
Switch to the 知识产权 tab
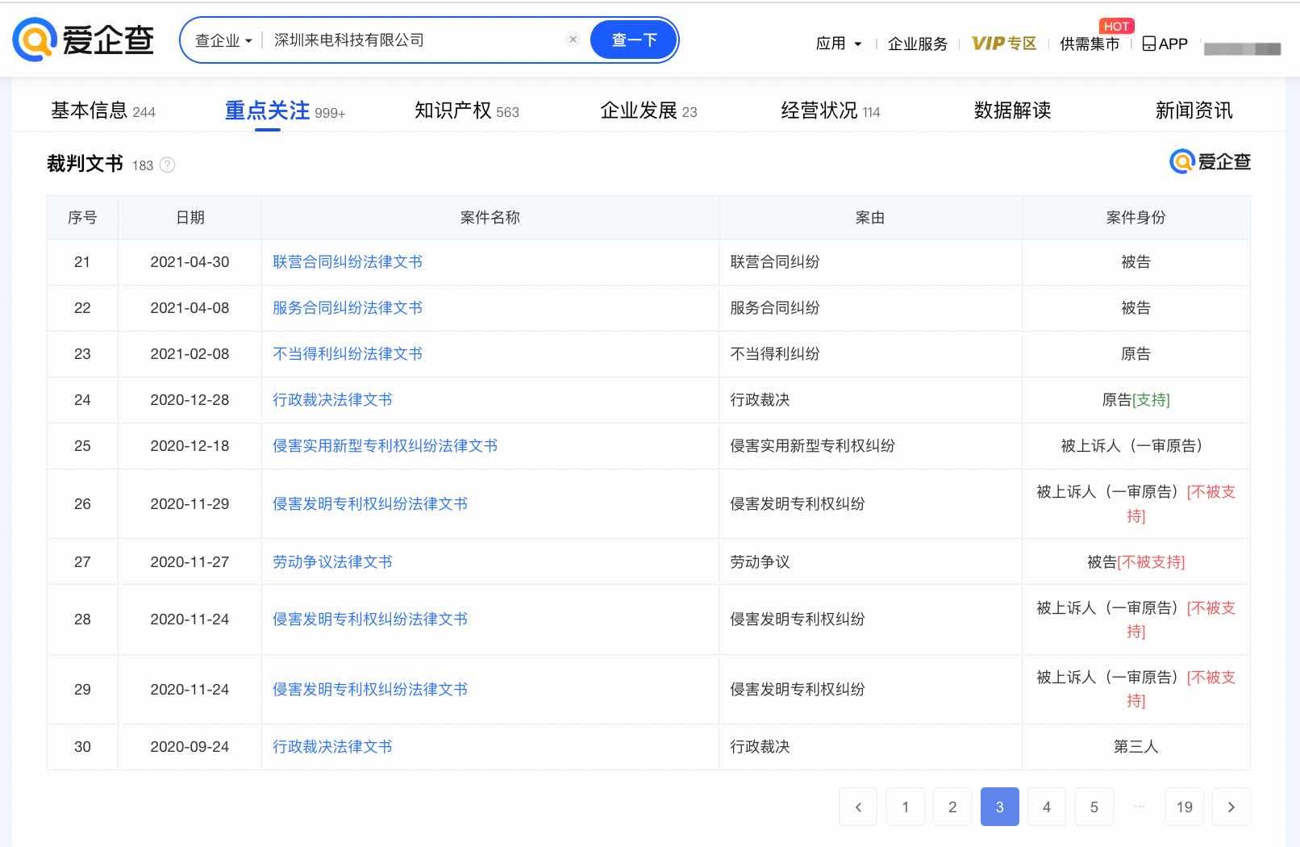click(467, 111)
